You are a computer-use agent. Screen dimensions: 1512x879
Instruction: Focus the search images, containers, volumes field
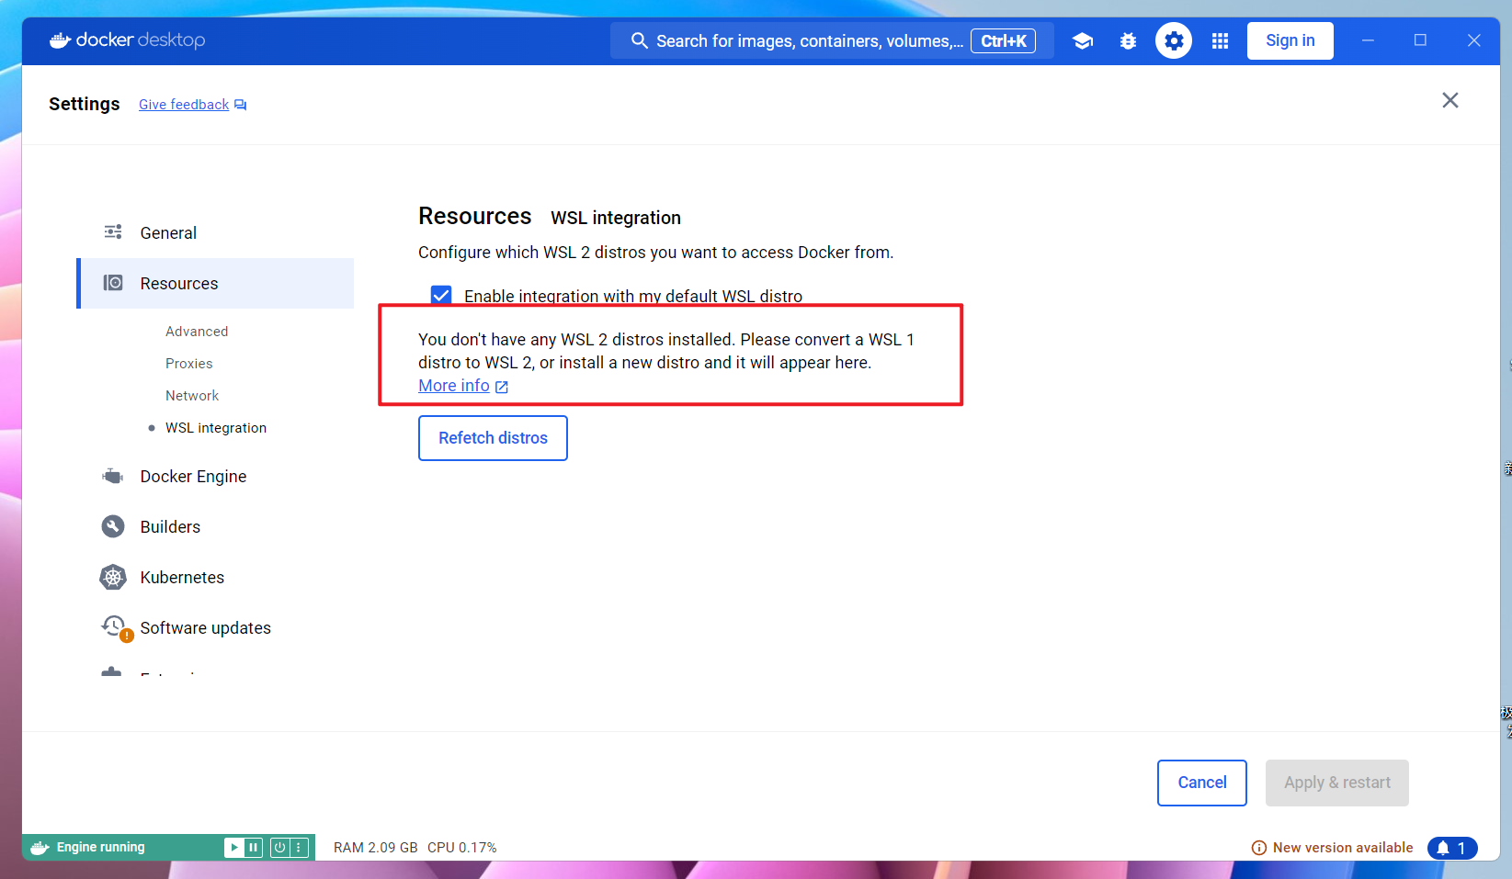click(x=832, y=41)
